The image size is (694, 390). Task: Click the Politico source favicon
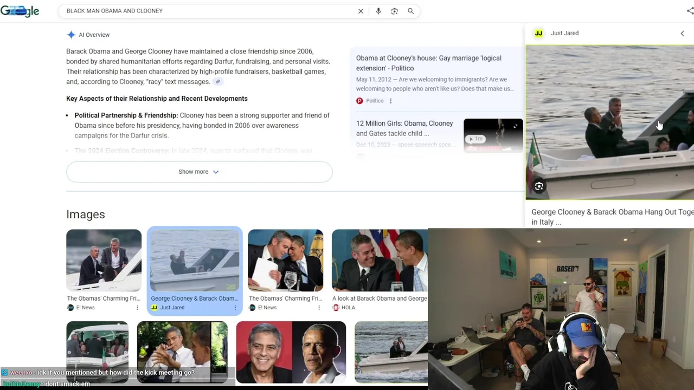(359, 101)
